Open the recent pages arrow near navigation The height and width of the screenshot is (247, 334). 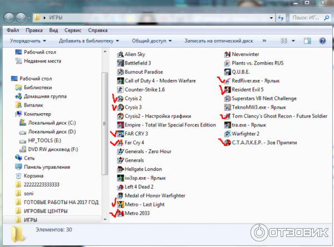click(29, 18)
